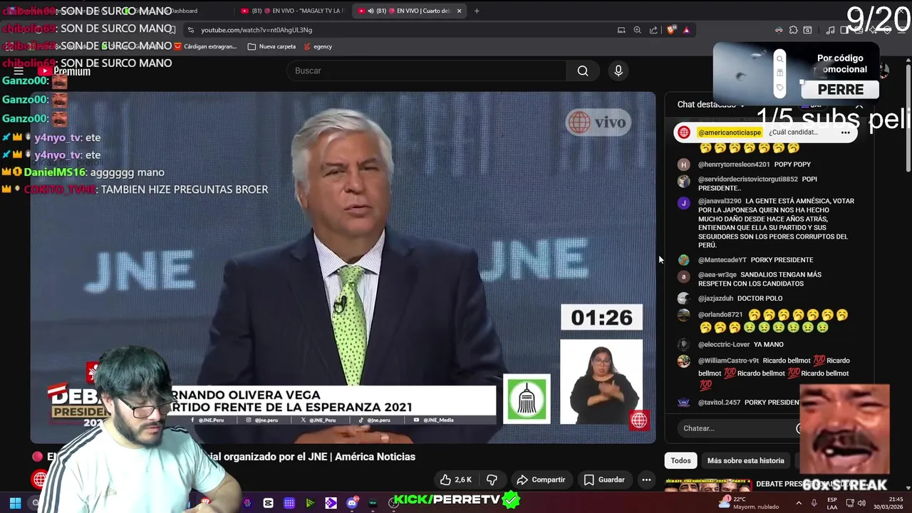Open the América Noticias channel avatar
912x513 pixels.
[39, 479]
